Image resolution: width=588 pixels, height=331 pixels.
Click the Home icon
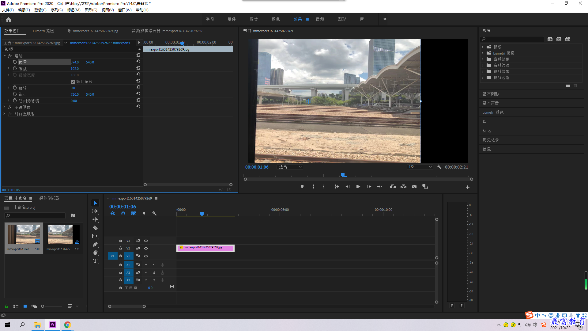tap(9, 19)
